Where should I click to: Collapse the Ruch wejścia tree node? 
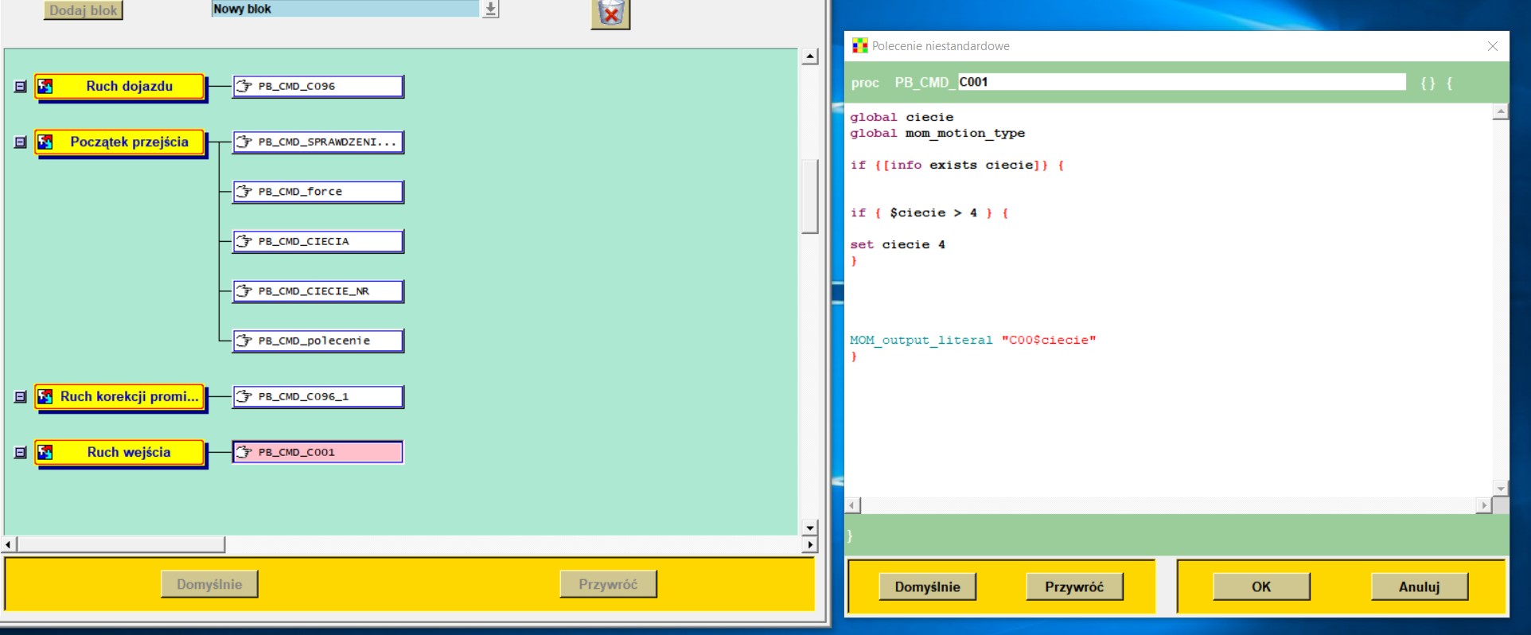pyautogui.click(x=21, y=452)
